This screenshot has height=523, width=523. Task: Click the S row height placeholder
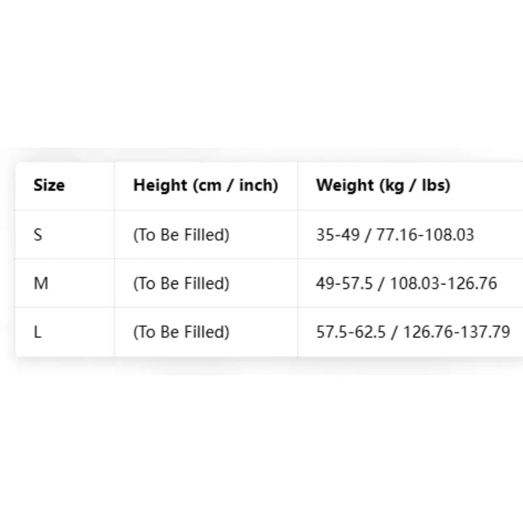point(181,235)
